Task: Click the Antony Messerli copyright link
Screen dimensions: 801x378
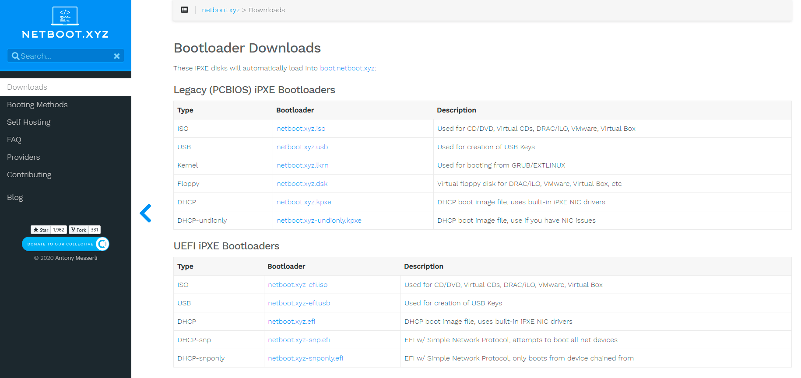Action: pyautogui.click(x=76, y=258)
